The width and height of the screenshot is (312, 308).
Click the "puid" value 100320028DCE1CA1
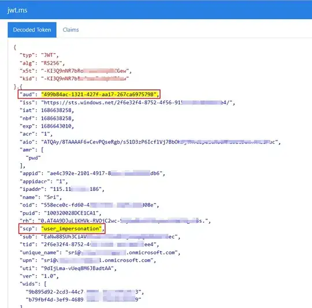(x=71, y=213)
